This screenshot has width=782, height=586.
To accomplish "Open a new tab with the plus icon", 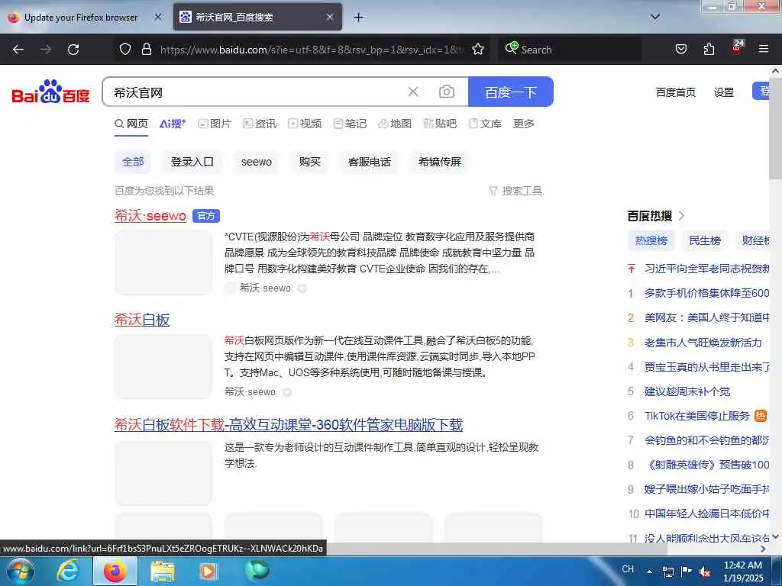I will coord(358,18).
